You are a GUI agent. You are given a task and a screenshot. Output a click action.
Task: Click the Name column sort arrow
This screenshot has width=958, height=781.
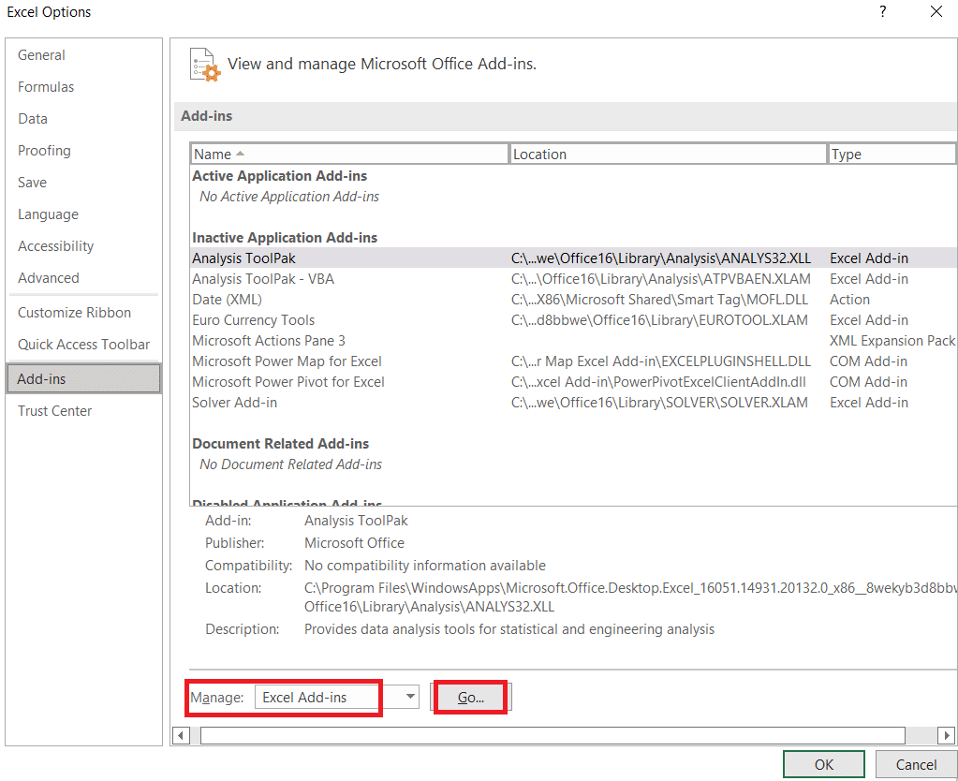click(x=240, y=154)
